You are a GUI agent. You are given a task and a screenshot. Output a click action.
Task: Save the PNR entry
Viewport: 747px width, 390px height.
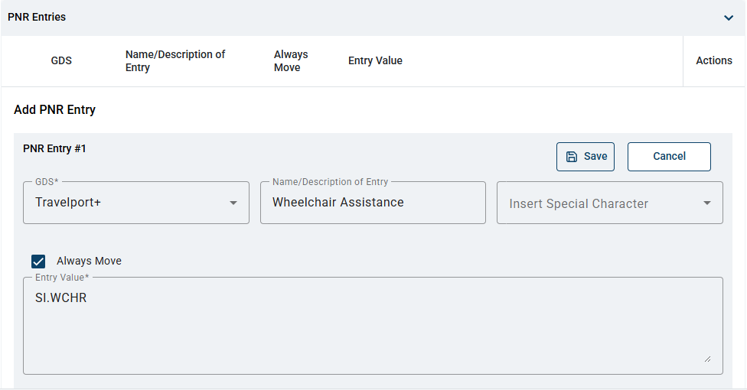(586, 157)
